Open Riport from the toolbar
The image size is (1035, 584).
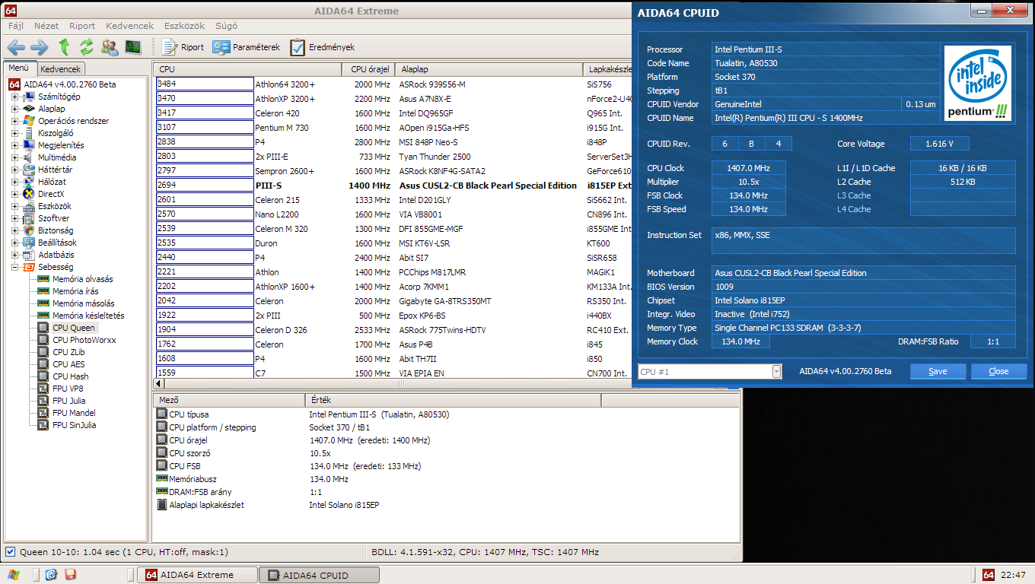tap(183, 47)
